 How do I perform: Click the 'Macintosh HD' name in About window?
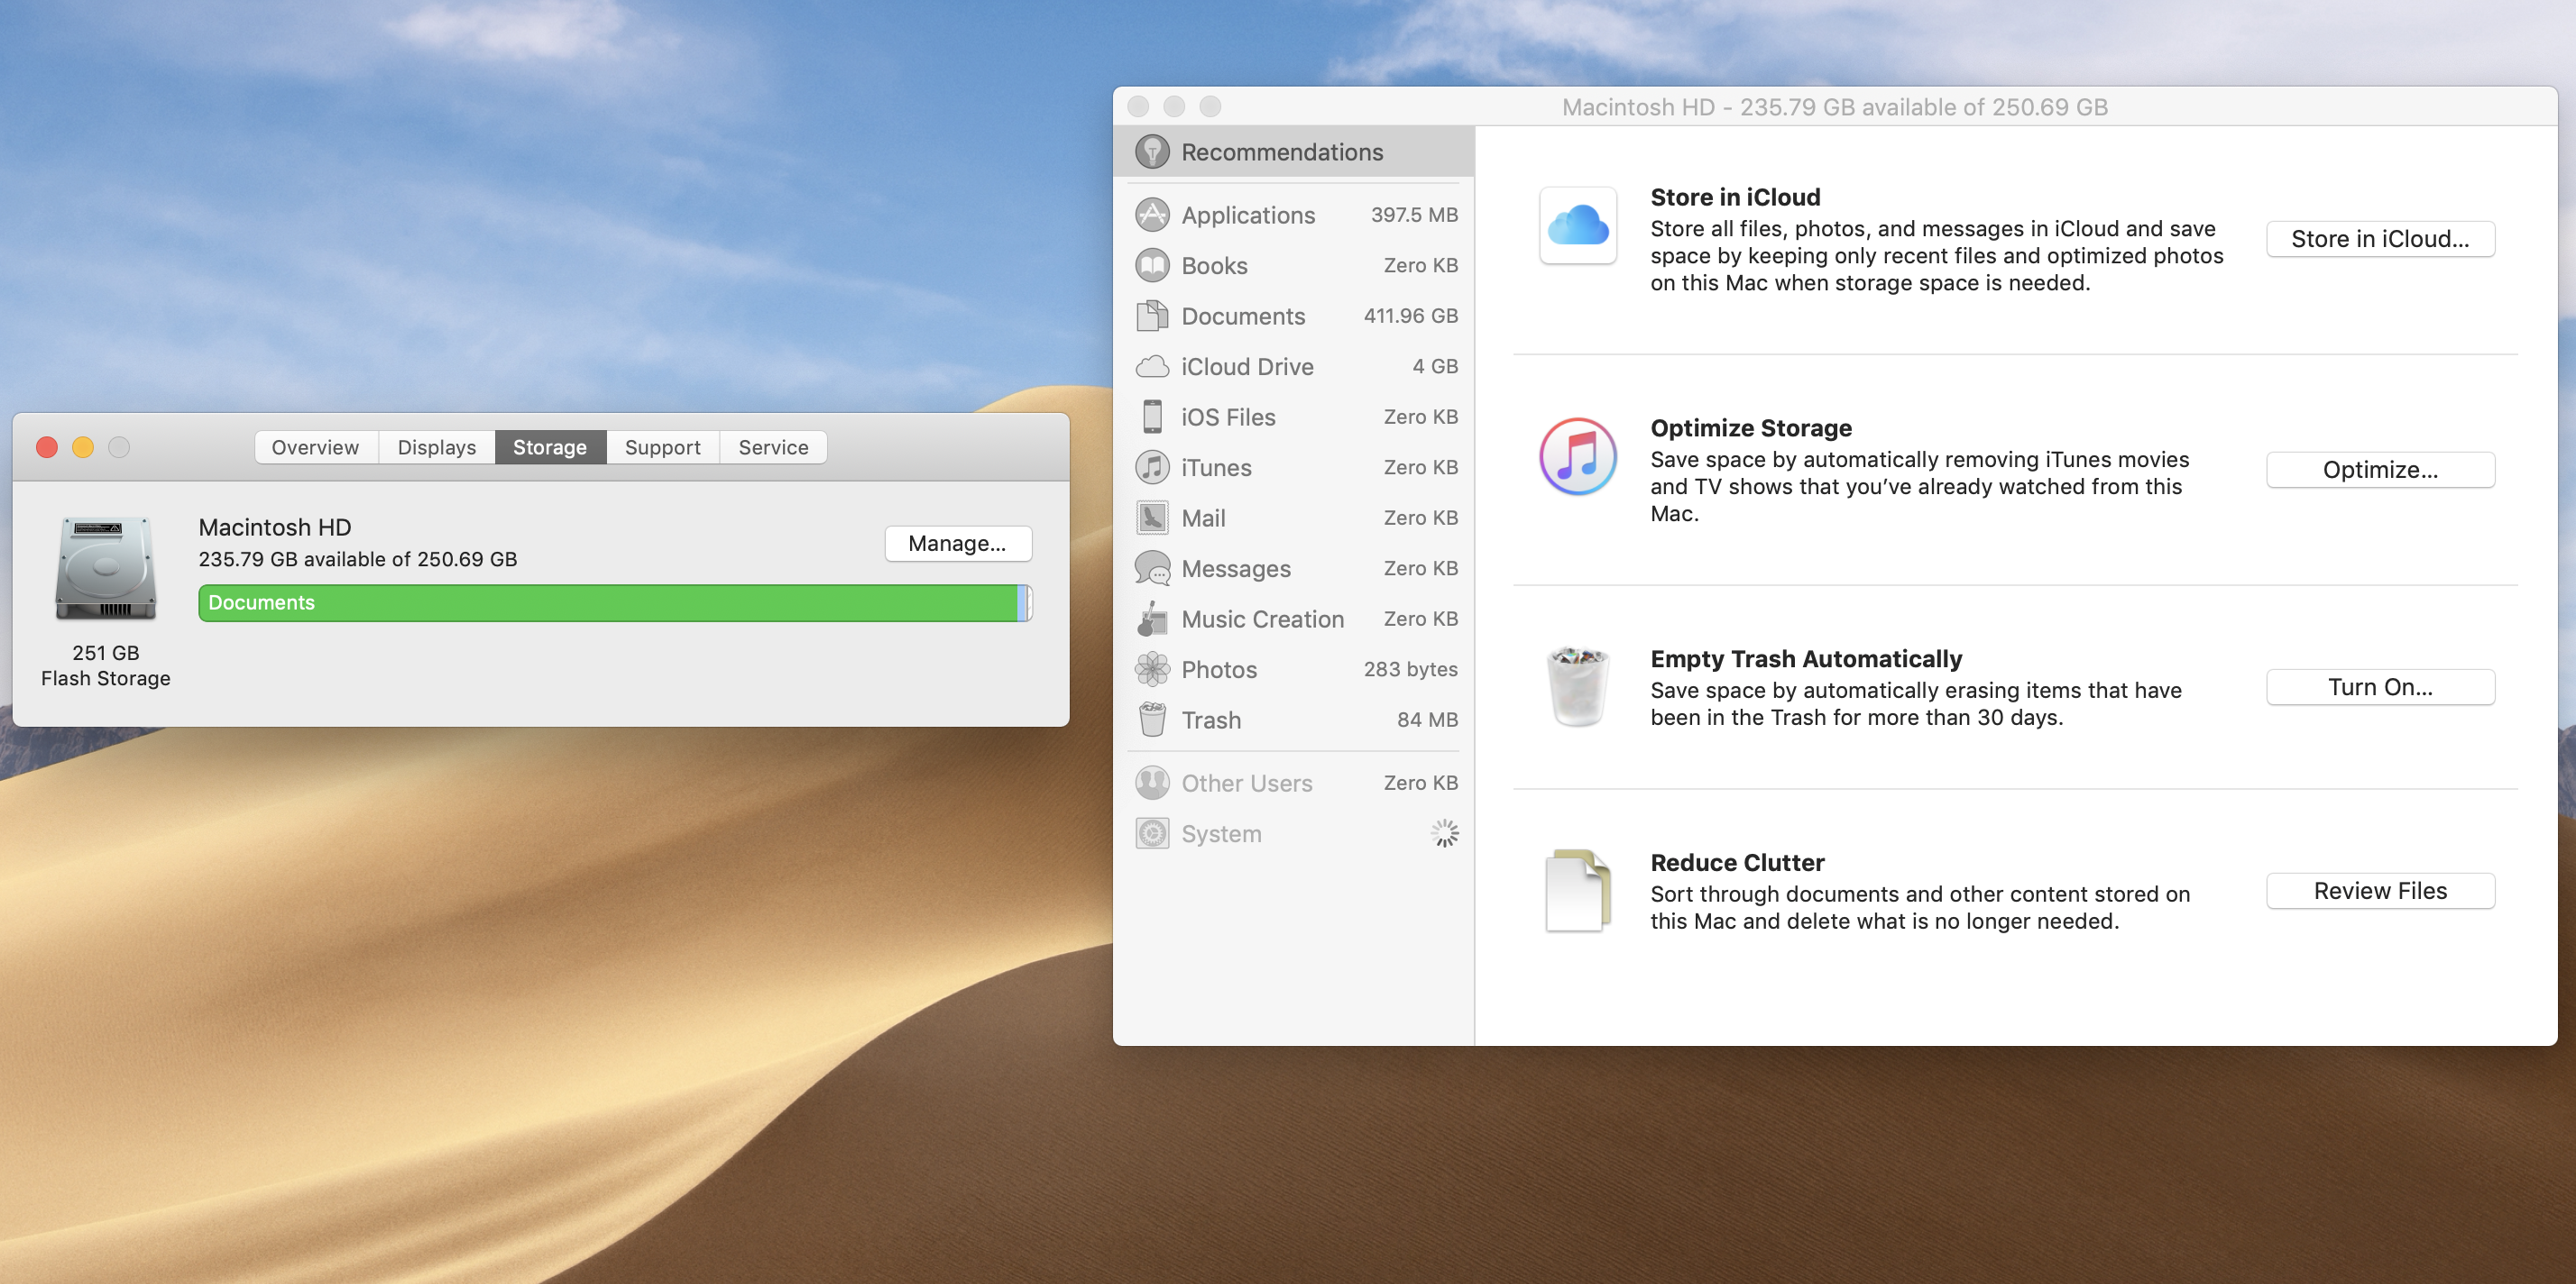point(275,527)
